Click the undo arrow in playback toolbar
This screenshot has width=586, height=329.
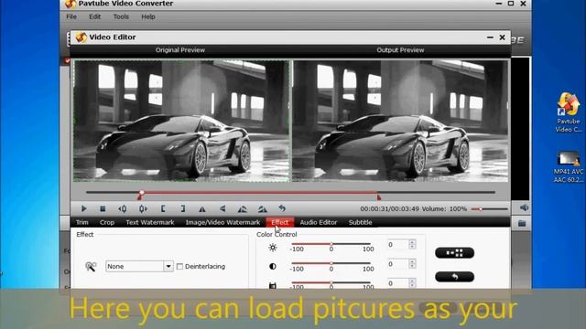pos(282,208)
